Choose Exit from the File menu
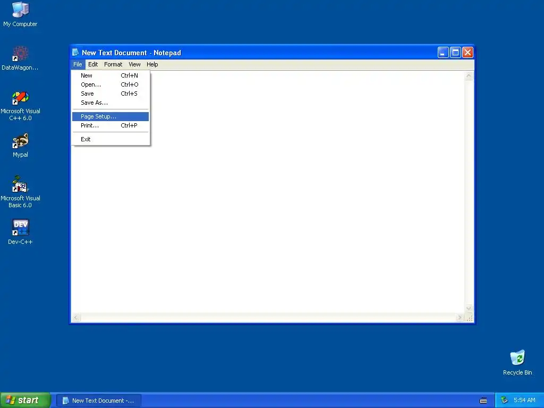544x408 pixels. (110, 139)
